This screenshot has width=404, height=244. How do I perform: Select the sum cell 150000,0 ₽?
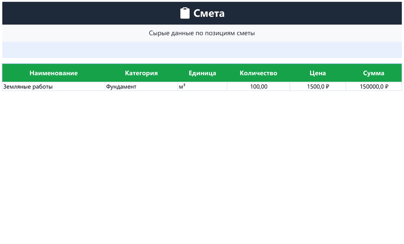374,86
